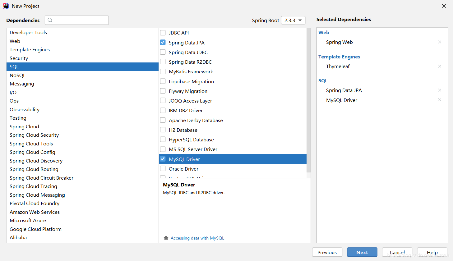Enable H2 Database checkbox
This screenshot has height=261, width=453.
pyautogui.click(x=163, y=130)
